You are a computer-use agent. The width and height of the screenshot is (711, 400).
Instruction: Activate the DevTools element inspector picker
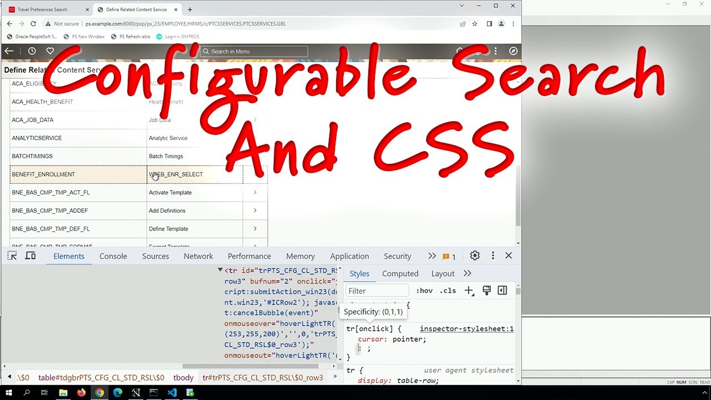click(x=12, y=256)
